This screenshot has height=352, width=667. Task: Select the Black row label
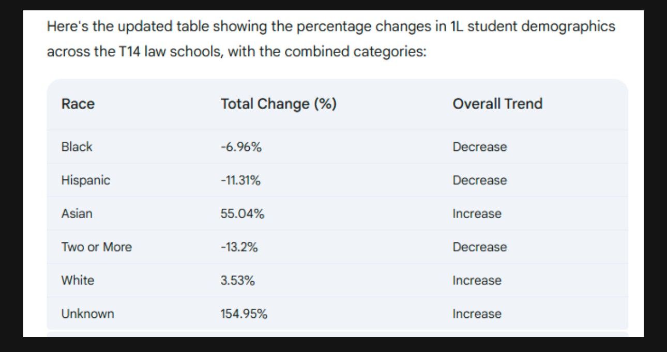coord(77,147)
